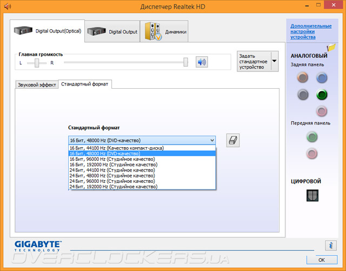Mute audio with the speaker button
The image size is (346, 271).
click(x=202, y=62)
